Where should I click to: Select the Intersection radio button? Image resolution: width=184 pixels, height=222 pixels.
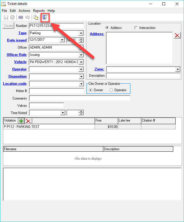(x=136, y=28)
